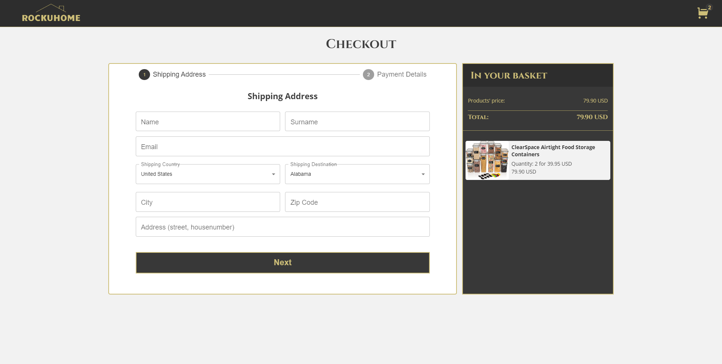Open the Shipping Country selector
The height and width of the screenshot is (364, 722).
pos(207,174)
